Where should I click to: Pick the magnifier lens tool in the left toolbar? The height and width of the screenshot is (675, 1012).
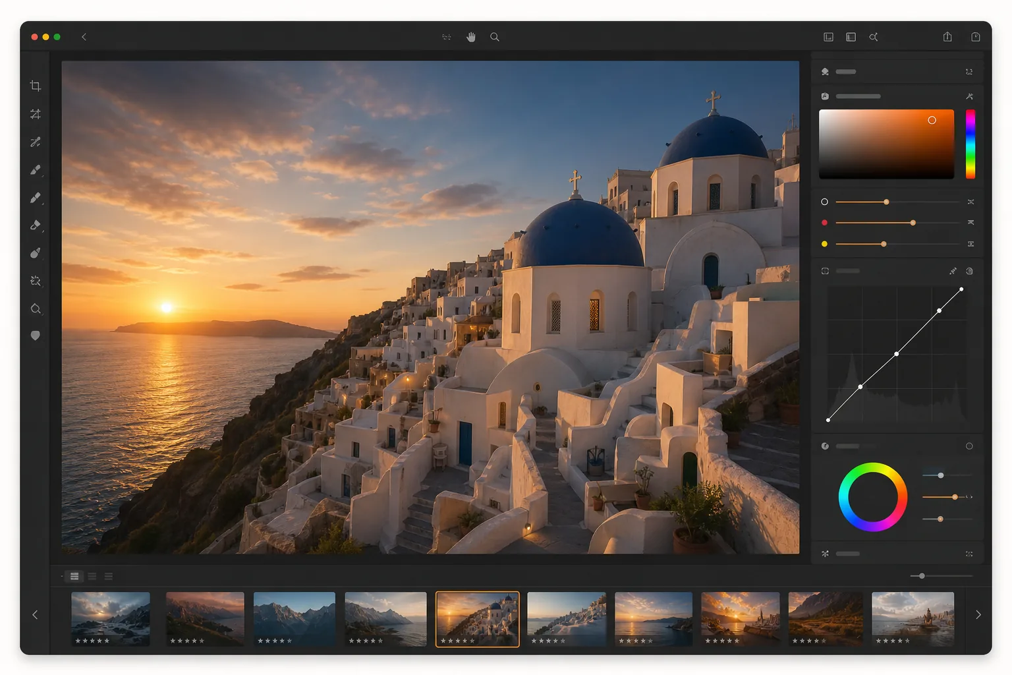click(36, 308)
